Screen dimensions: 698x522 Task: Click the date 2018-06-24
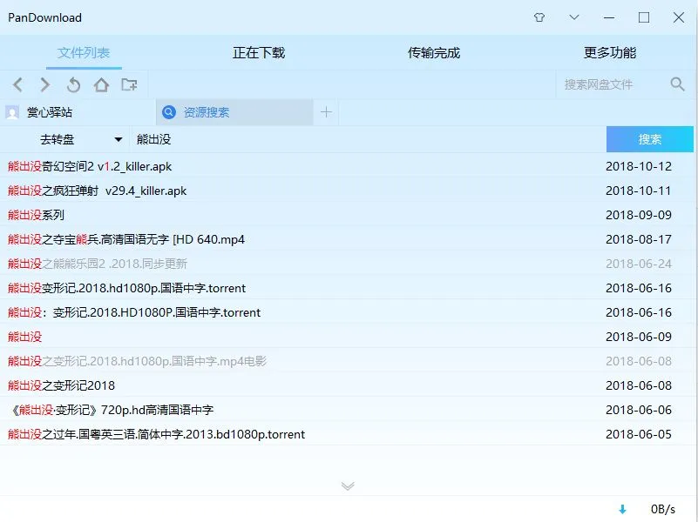click(x=639, y=264)
